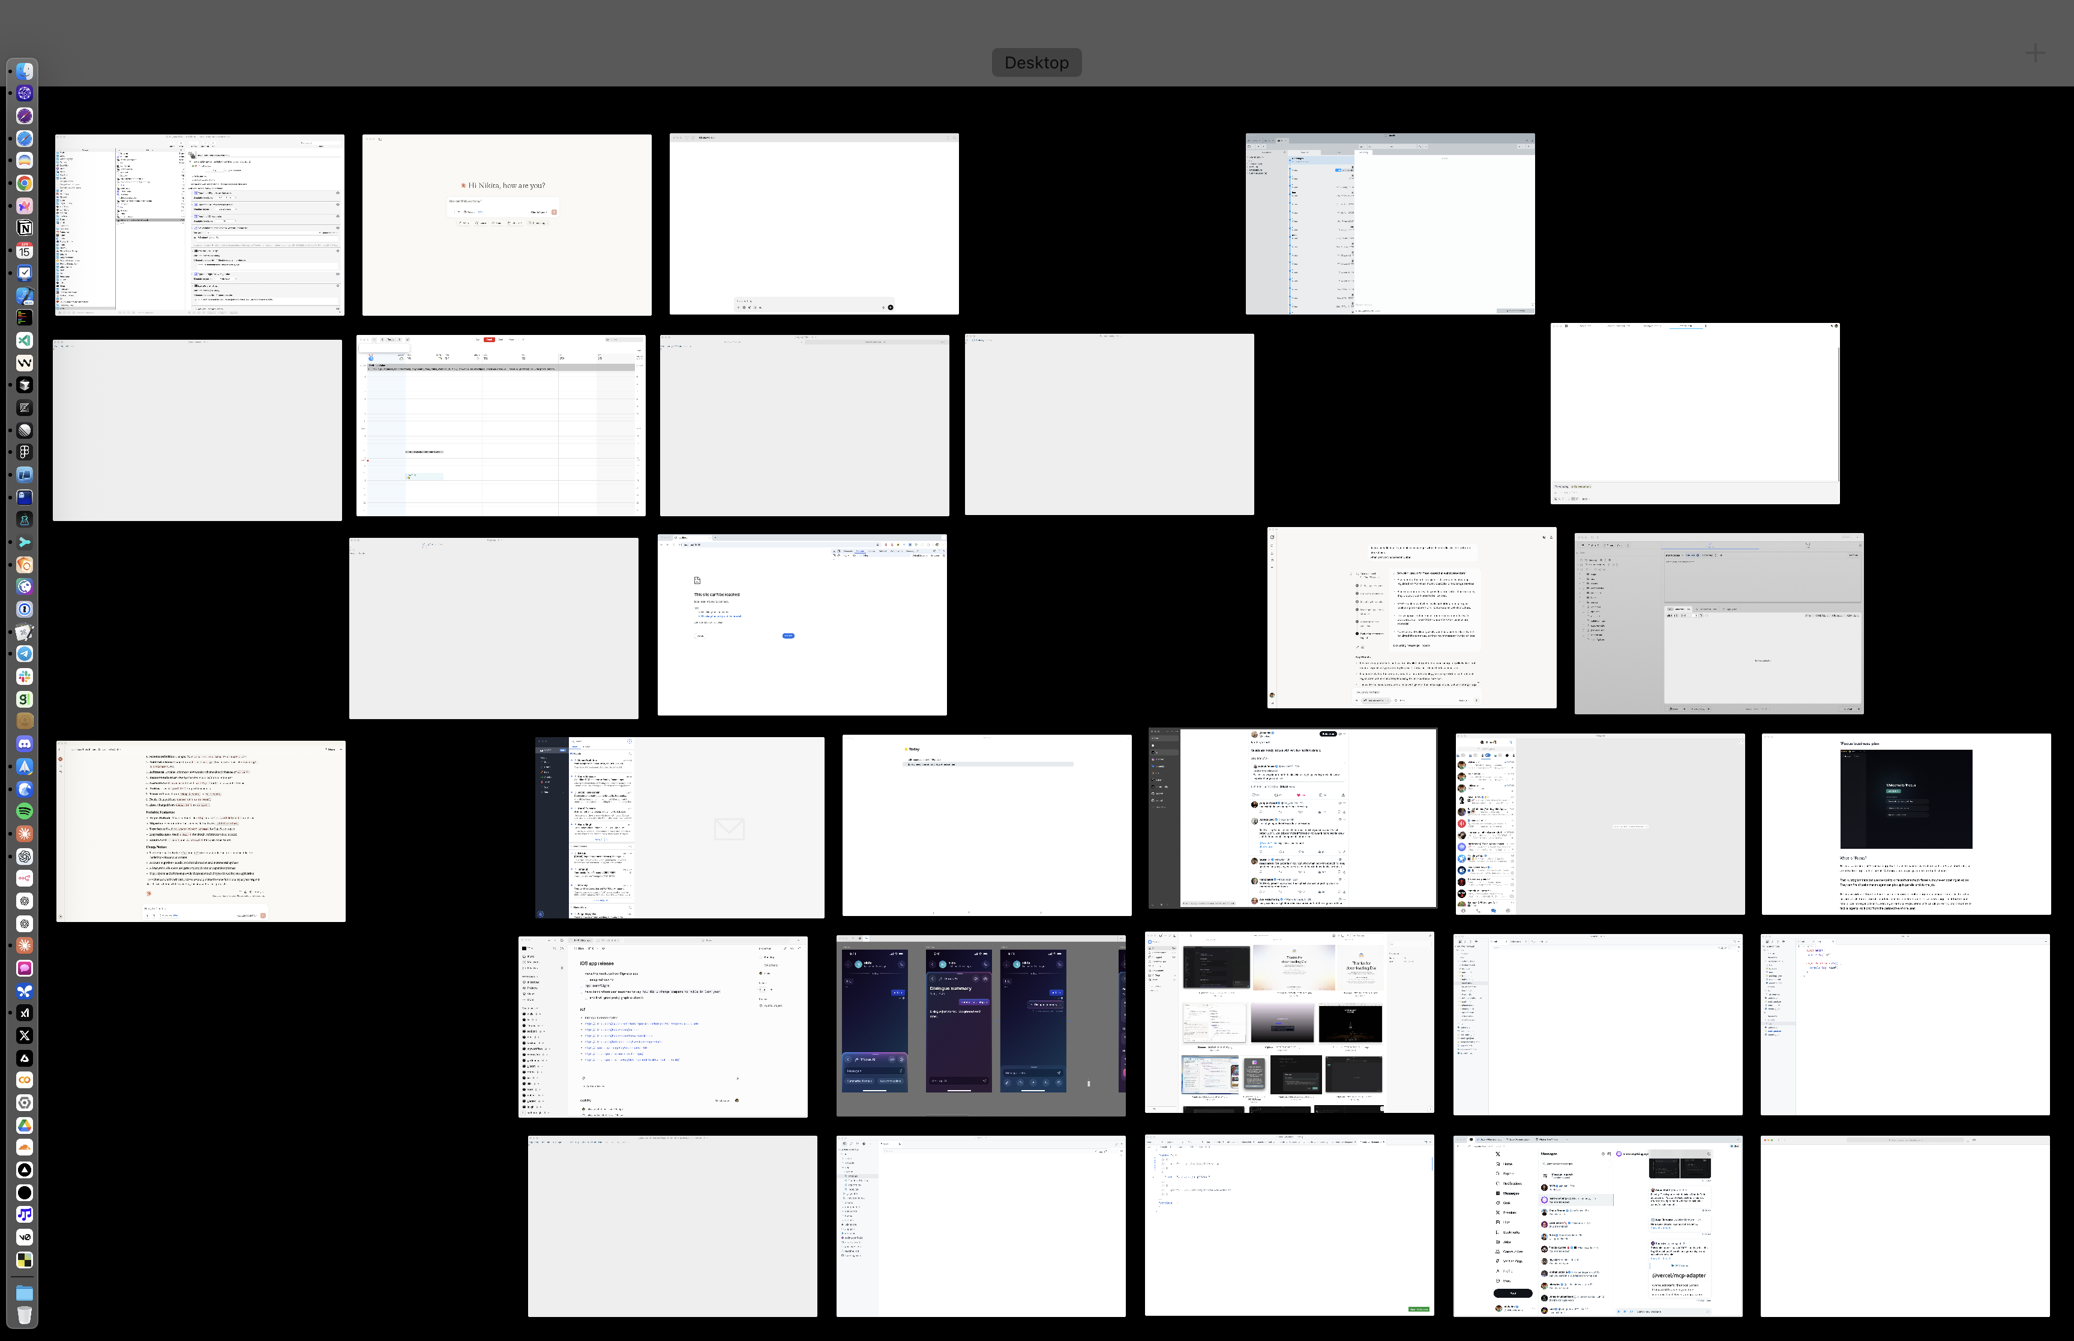The image size is (2074, 1341).
Task: Launch Spotify from the dock
Action: (x=25, y=811)
